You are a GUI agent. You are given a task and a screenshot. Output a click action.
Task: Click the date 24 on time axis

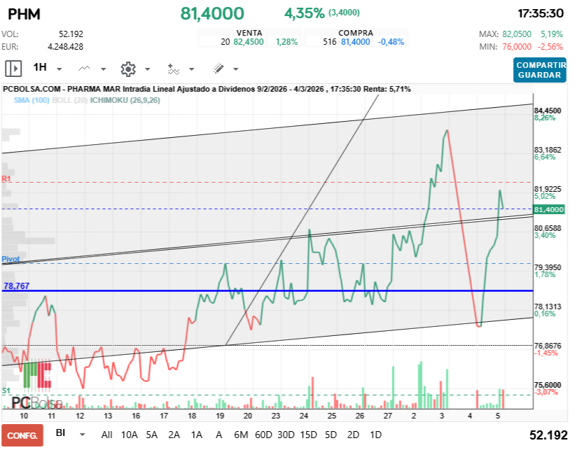[304, 416]
